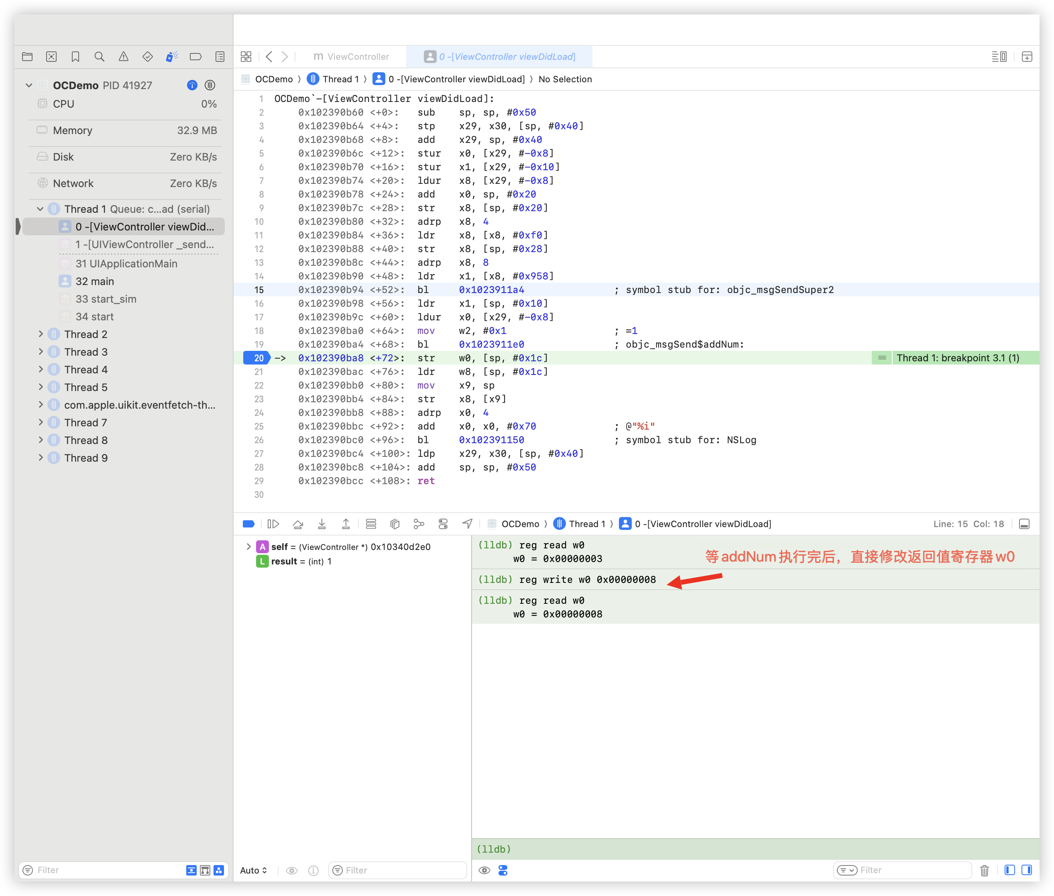Image resolution: width=1054 pixels, height=896 pixels.
Task: Open the view hierarchy debugger icon
Action: pyautogui.click(x=395, y=524)
